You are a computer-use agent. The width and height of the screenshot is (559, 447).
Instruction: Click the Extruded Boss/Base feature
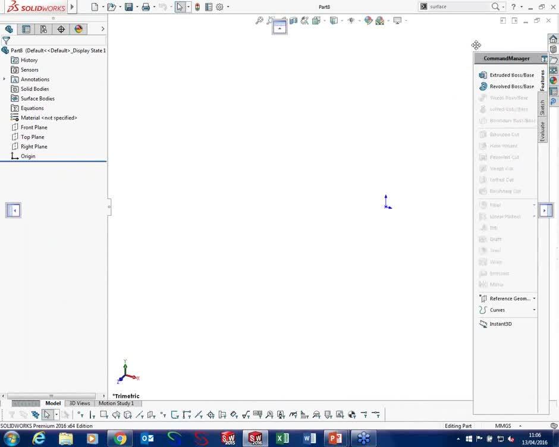513,74
